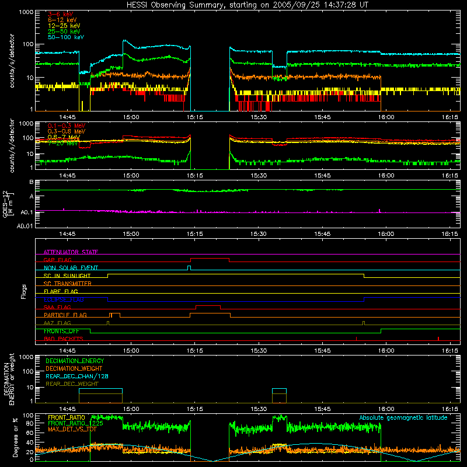Click the SAA_FLAG label
Image resolution: width=467 pixels, height=467 pixels.
tap(57, 307)
